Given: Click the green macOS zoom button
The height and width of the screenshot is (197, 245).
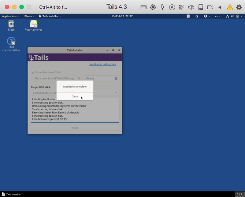Looking at the screenshot, I should tap(22, 7).
